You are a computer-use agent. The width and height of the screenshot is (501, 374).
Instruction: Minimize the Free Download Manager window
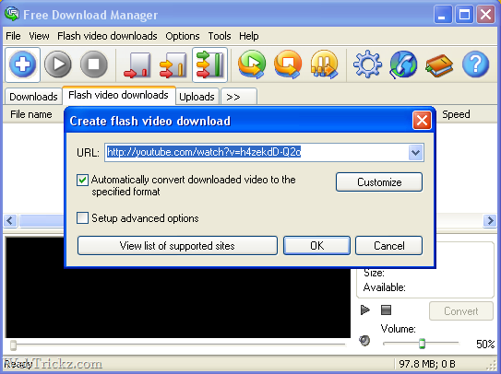[443, 15]
